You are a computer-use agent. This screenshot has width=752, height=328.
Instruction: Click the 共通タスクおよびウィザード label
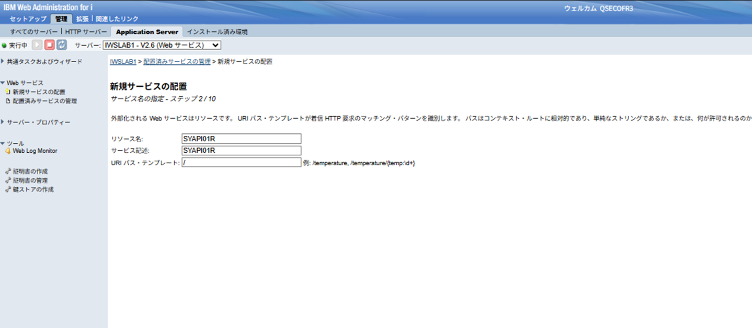pyautogui.click(x=44, y=61)
